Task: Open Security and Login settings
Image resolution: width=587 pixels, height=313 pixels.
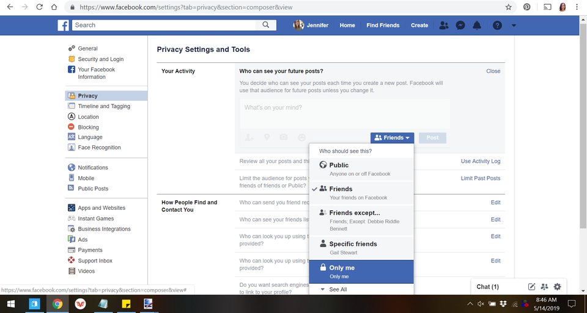Action: pyautogui.click(x=100, y=59)
